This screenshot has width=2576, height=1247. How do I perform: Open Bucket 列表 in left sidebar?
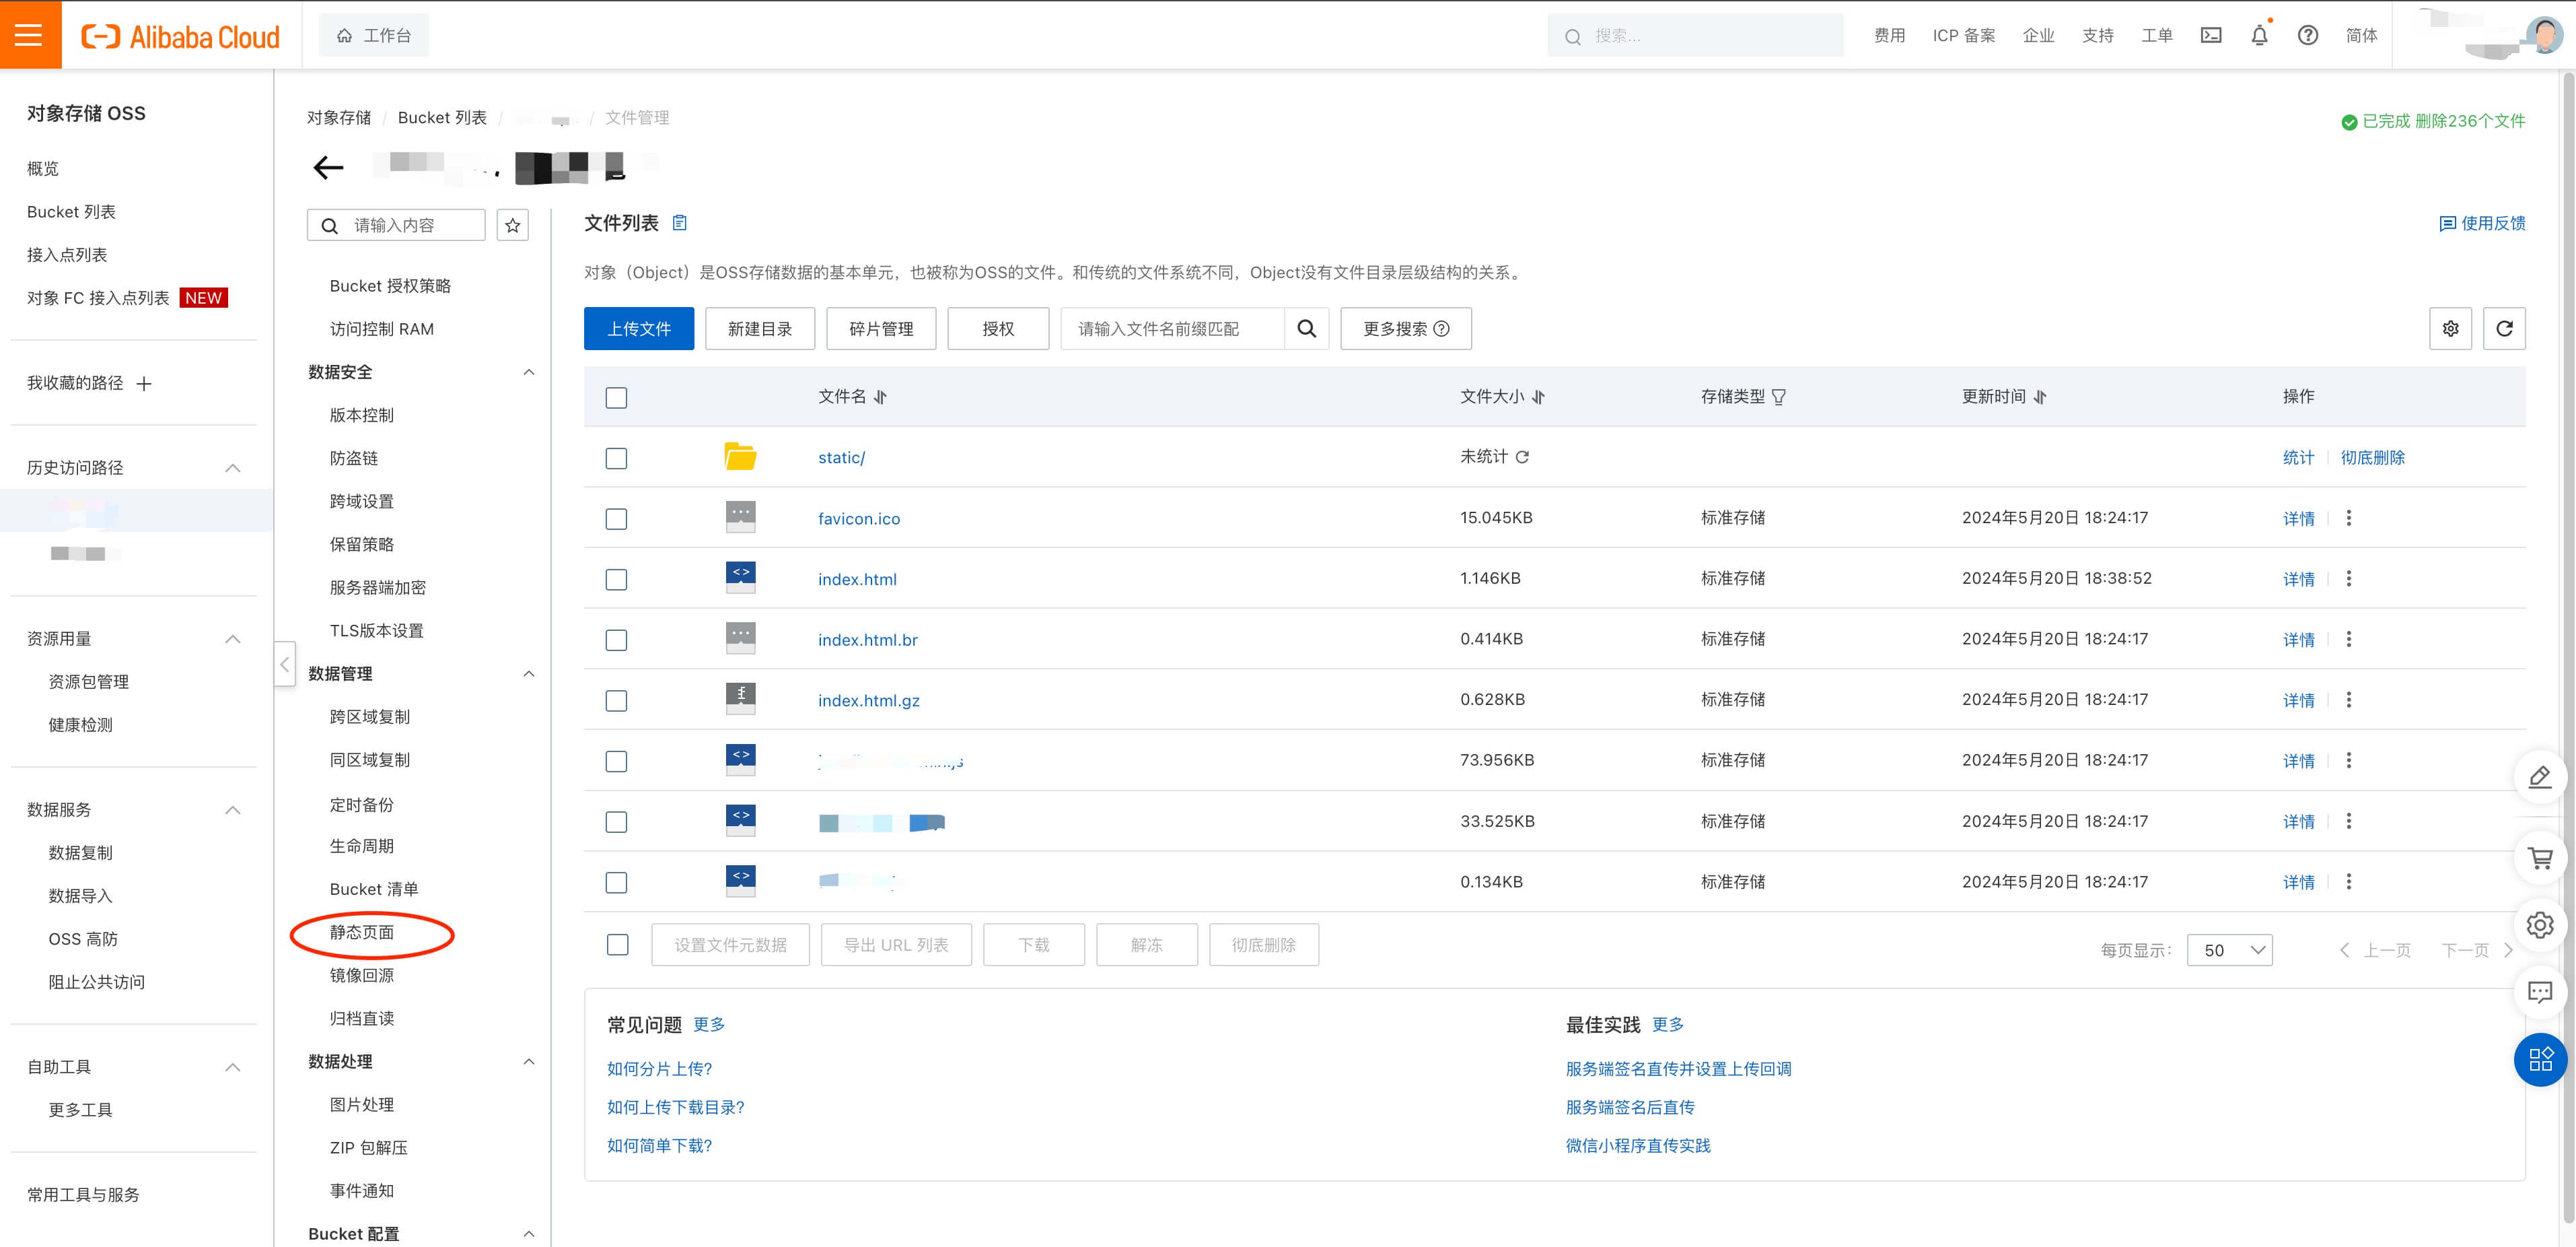point(71,211)
